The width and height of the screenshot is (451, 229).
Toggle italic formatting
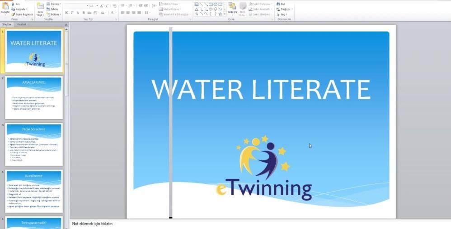click(72, 13)
